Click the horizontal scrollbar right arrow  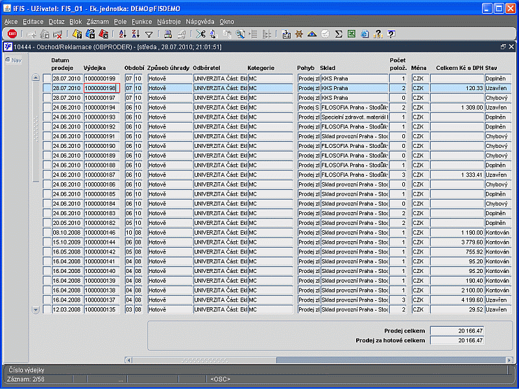(x=509, y=360)
